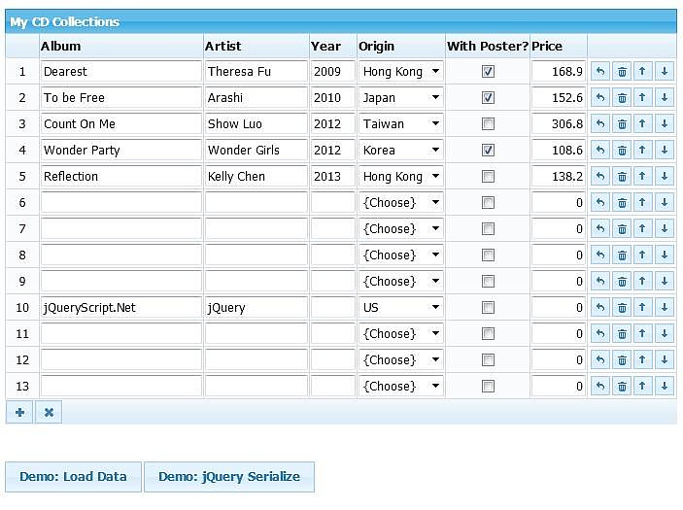This screenshot has width=683, height=510.
Task: Click the Demo: Load Data button
Action: point(74,477)
